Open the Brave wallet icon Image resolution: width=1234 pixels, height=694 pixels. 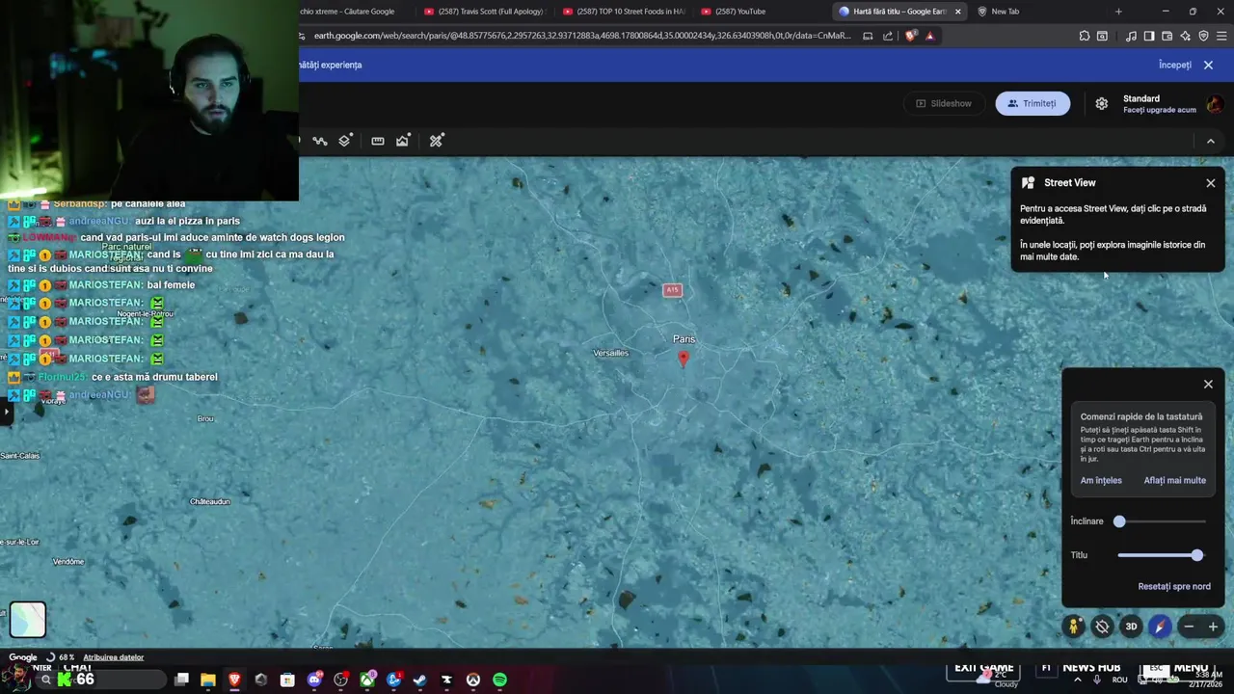tap(1167, 36)
